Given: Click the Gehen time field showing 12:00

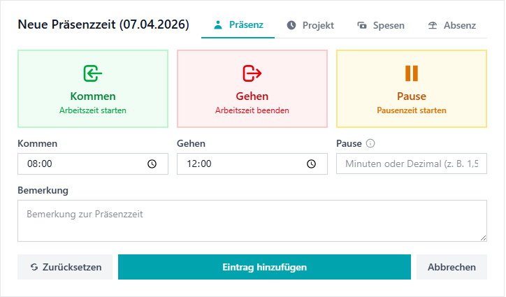Looking at the screenshot, I should click(x=252, y=164).
